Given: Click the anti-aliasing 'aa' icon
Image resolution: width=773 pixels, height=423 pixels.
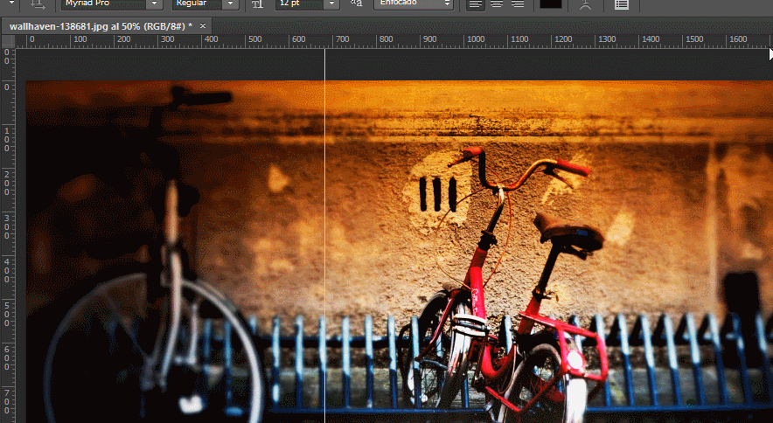Looking at the screenshot, I should click(x=356, y=4).
